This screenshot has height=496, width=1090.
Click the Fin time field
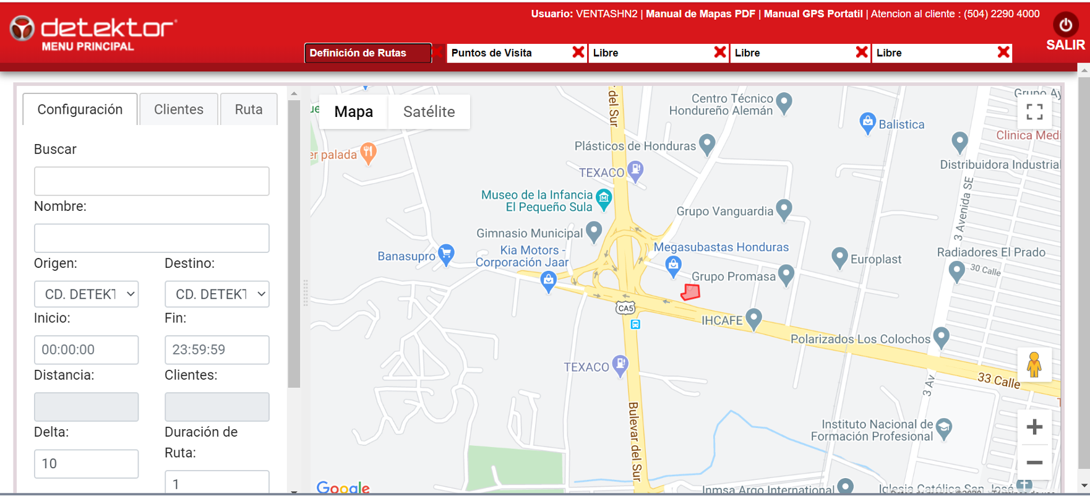click(x=217, y=349)
